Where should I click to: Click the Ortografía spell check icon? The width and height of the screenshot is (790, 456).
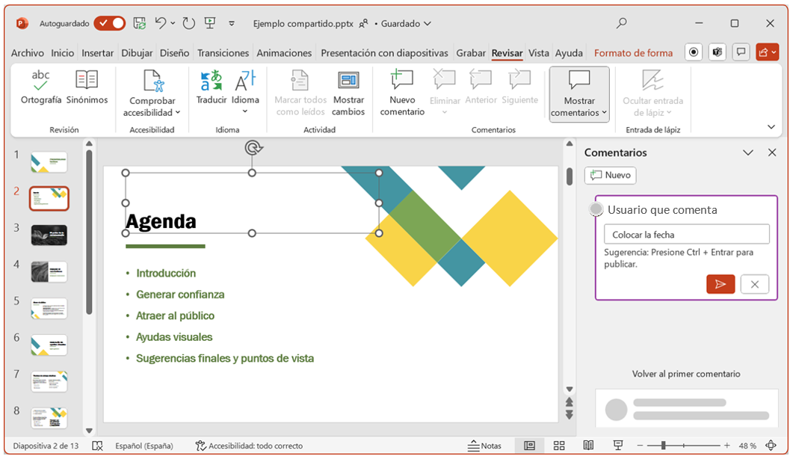[x=40, y=79]
